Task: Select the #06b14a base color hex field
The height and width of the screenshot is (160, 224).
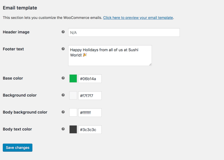Action: click(x=90, y=78)
